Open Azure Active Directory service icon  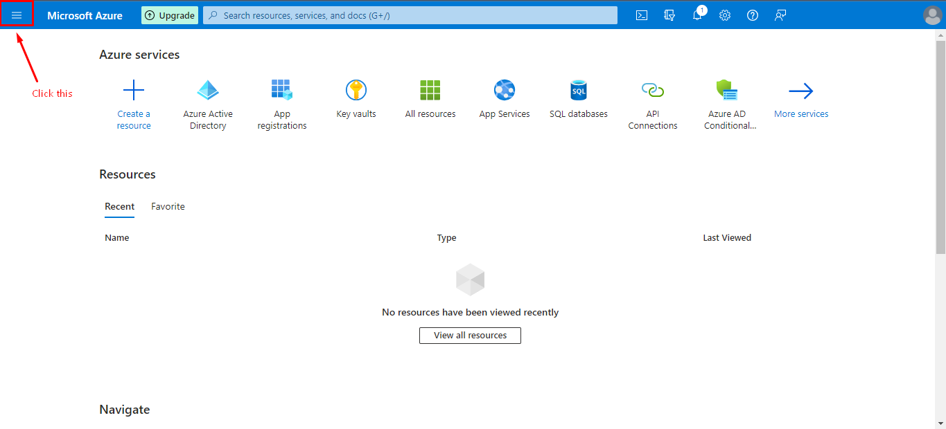point(208,90)
